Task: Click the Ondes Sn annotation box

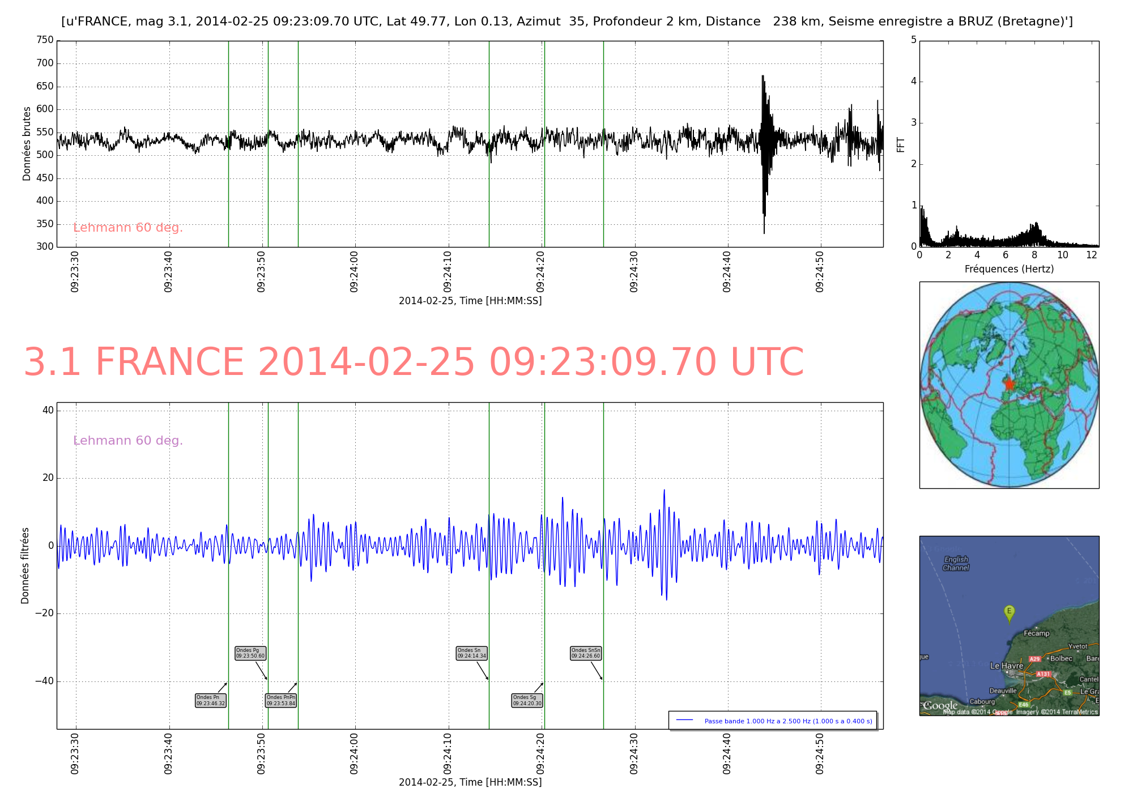Action: pos(472,653)
